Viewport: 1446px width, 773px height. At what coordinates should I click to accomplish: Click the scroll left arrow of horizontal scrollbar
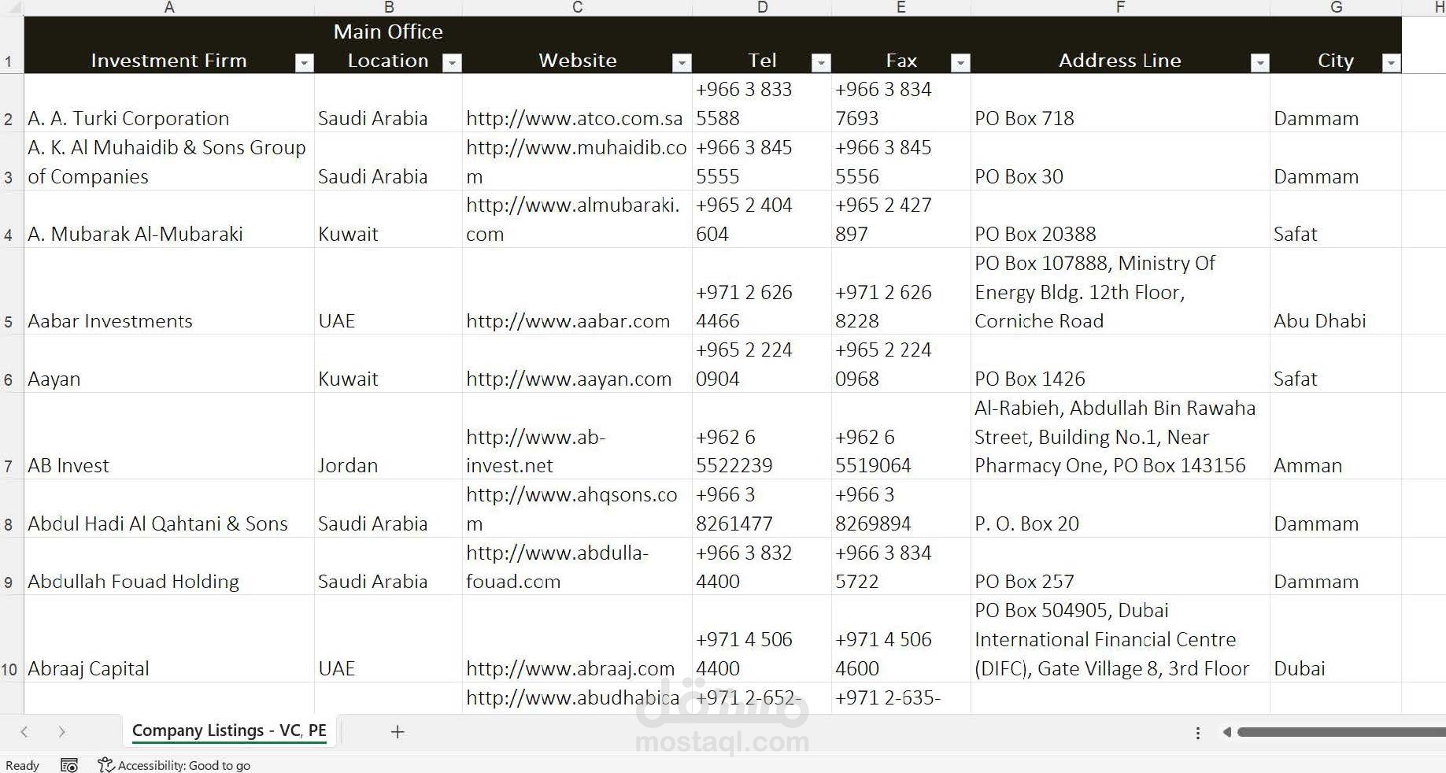tap(1226, 732)
